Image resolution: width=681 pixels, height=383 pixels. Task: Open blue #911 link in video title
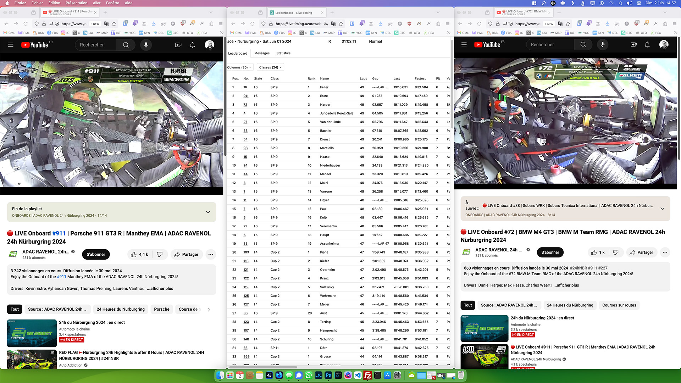[59, 233]
